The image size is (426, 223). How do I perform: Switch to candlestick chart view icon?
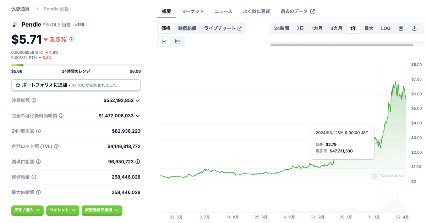[x=177, y=41]
